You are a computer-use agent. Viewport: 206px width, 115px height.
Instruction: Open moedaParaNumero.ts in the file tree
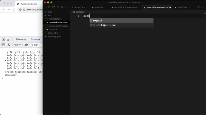pyautogui.click(x=59, y=22)
